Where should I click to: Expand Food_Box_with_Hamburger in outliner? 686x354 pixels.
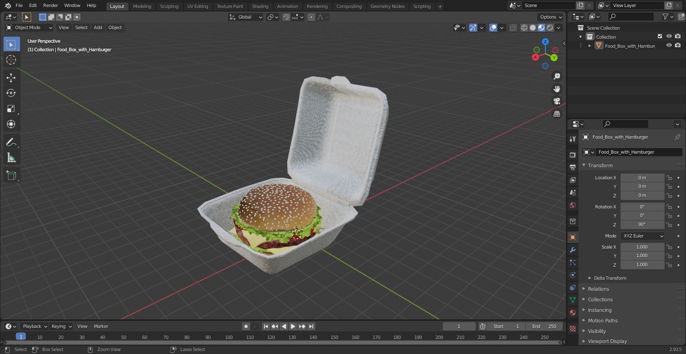pyautogui.click(x=590, y=46)
